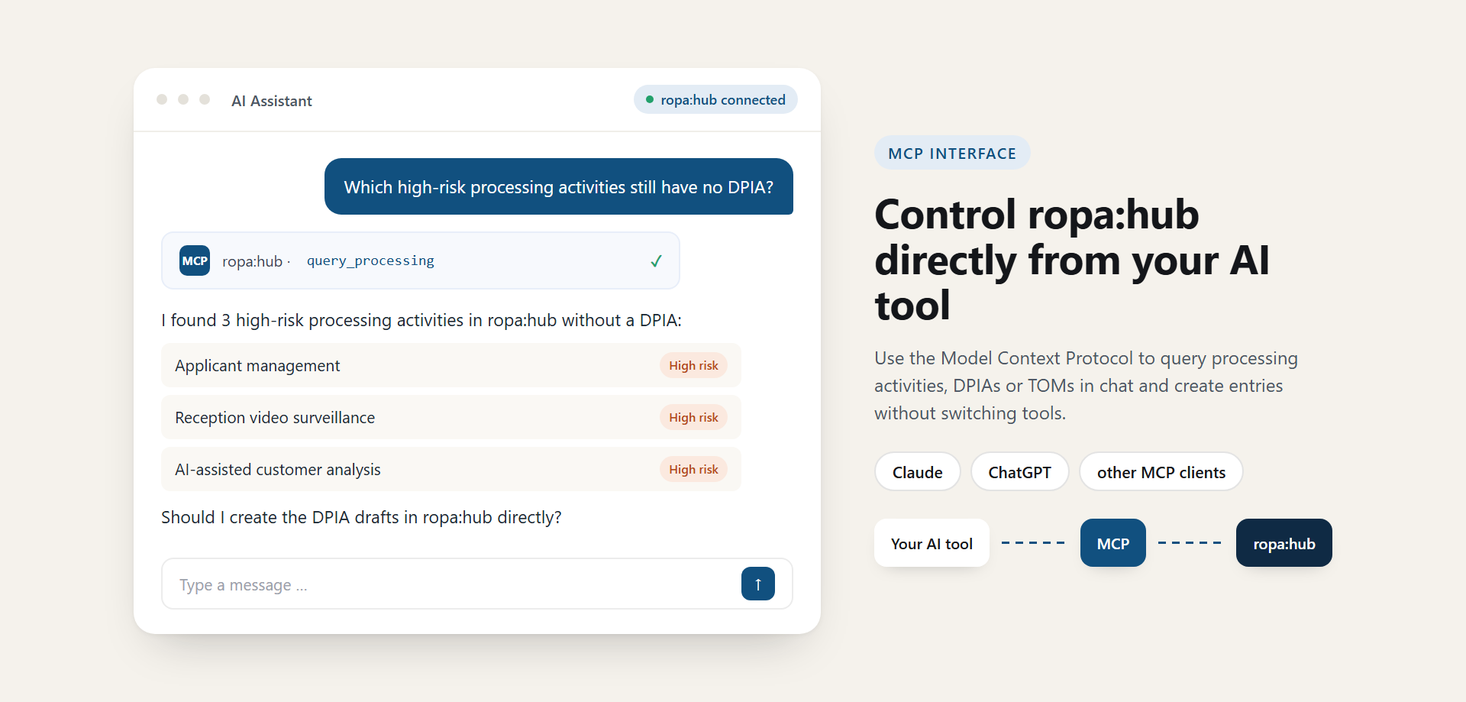The width and height of the screenshot is (1466, 702).
Task: Click 'Should I create the DPIA drafts' text
Action: pos(361,517)
